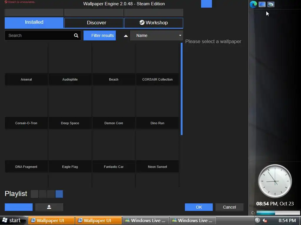The width and height of the screenshot is (301, 225).
Task: Click the blue Playlist square button
Action: point(59,194)
